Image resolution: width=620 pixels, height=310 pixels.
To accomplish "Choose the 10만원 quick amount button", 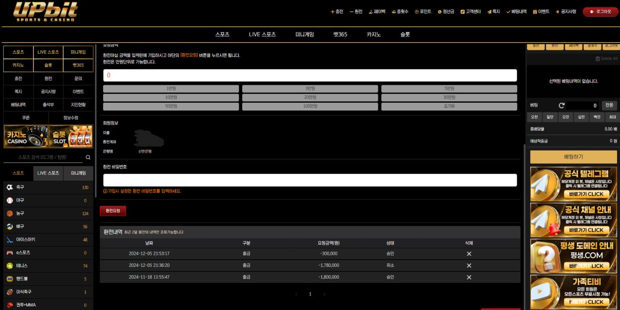I will (x=171, y=97).
